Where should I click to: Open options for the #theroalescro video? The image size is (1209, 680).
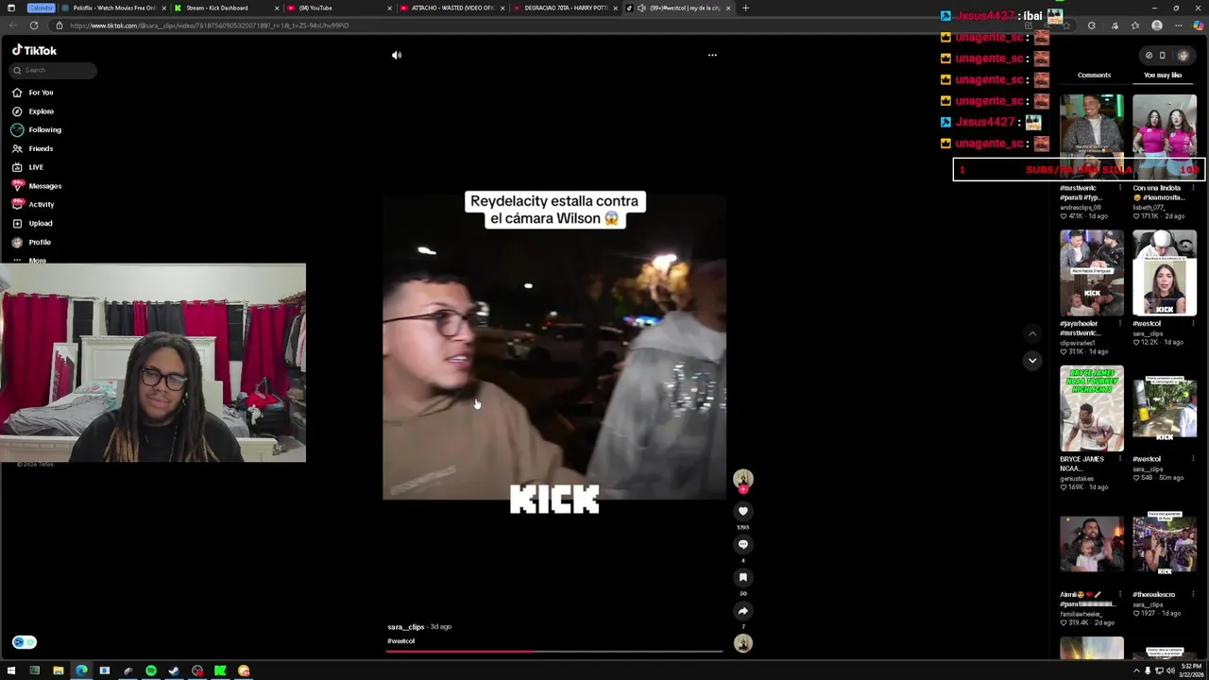tap(1193, 595)
